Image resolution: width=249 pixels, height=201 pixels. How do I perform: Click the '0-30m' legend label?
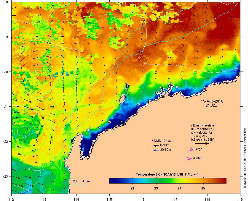(x=165, y=145)
